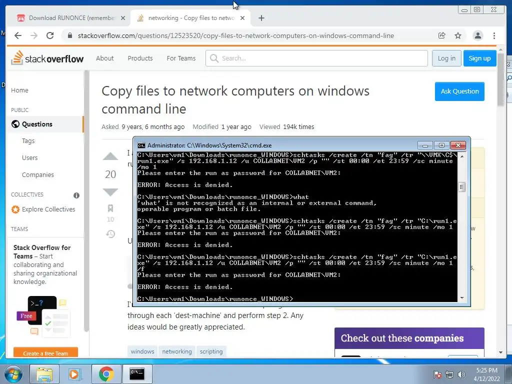
Task: Open Companies in the left sidebar
Action: click(x=38, y=174)
